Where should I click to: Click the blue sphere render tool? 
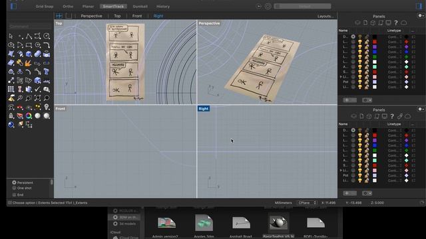click(11, 125)
